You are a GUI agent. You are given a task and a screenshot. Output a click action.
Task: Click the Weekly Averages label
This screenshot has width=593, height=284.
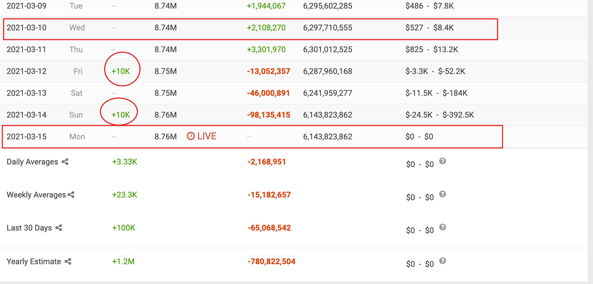pyautogui.click(x=36, y=195)
